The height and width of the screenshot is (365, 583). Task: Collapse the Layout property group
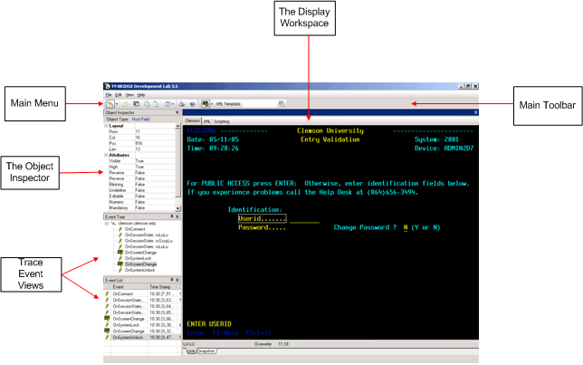coord(106,126)
